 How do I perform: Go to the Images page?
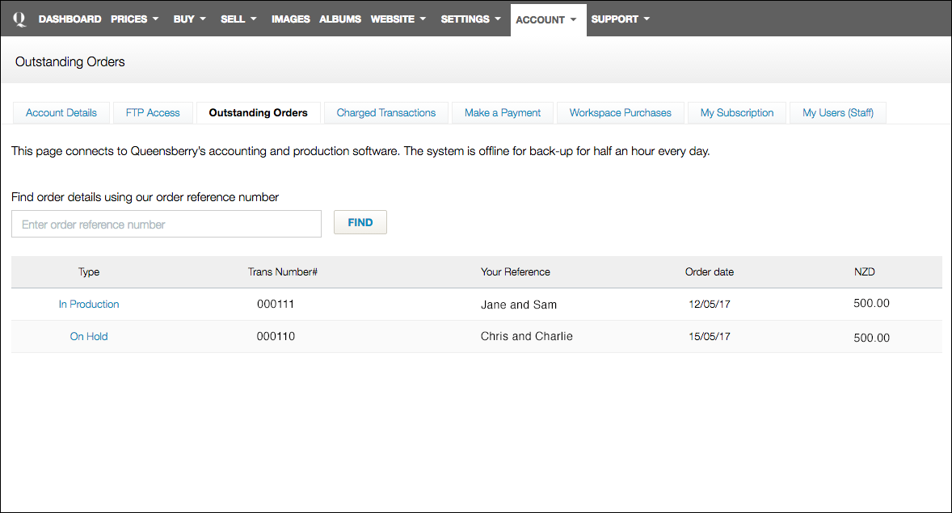[x=290, y=19]
